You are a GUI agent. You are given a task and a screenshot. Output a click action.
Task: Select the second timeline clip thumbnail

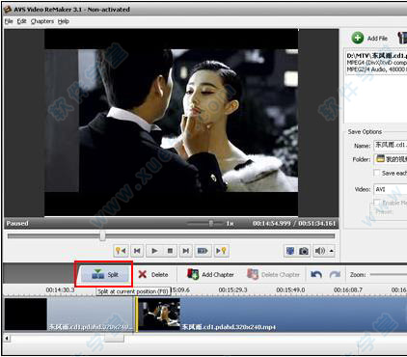(x=159, y=315)
